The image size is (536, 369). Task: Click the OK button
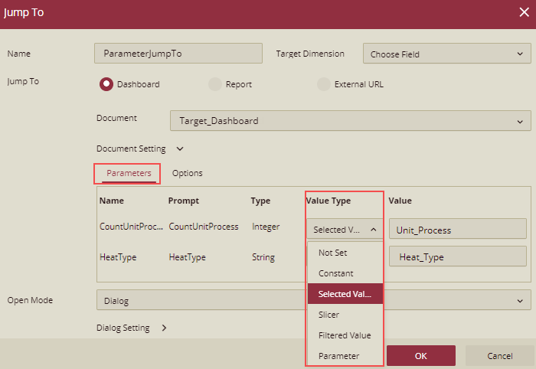[x=420, y=356]
